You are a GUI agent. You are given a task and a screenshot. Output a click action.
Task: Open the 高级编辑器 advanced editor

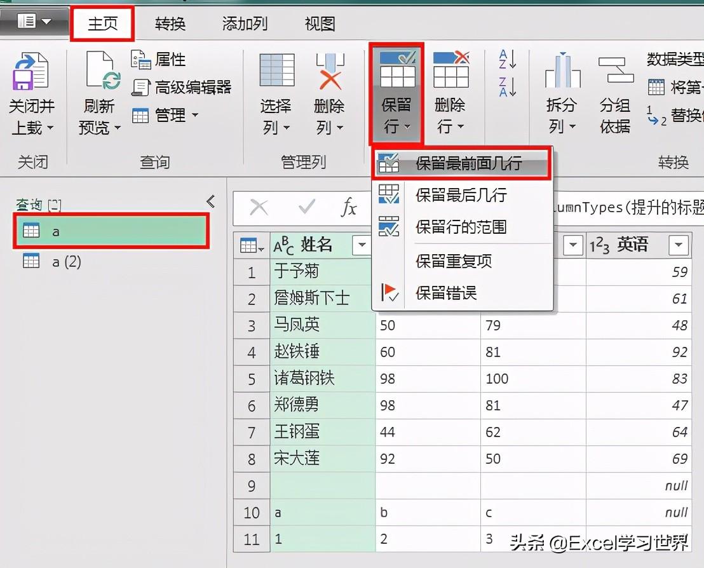(182, 87)
